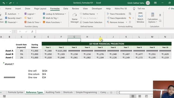Viewport: 174px width, 98px height.
Task: Select column G header
Action: (74, 37)
